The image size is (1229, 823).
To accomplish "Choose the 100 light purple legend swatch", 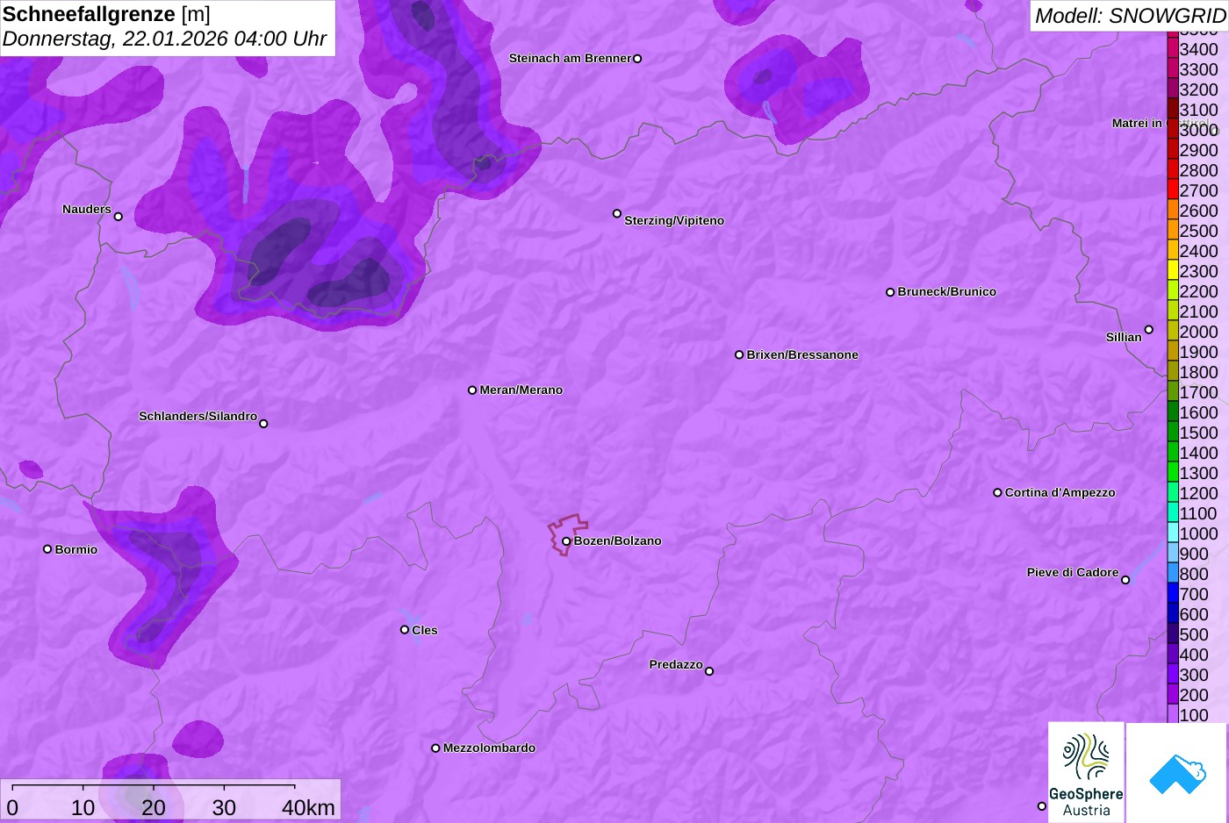I will point(1173,714).
